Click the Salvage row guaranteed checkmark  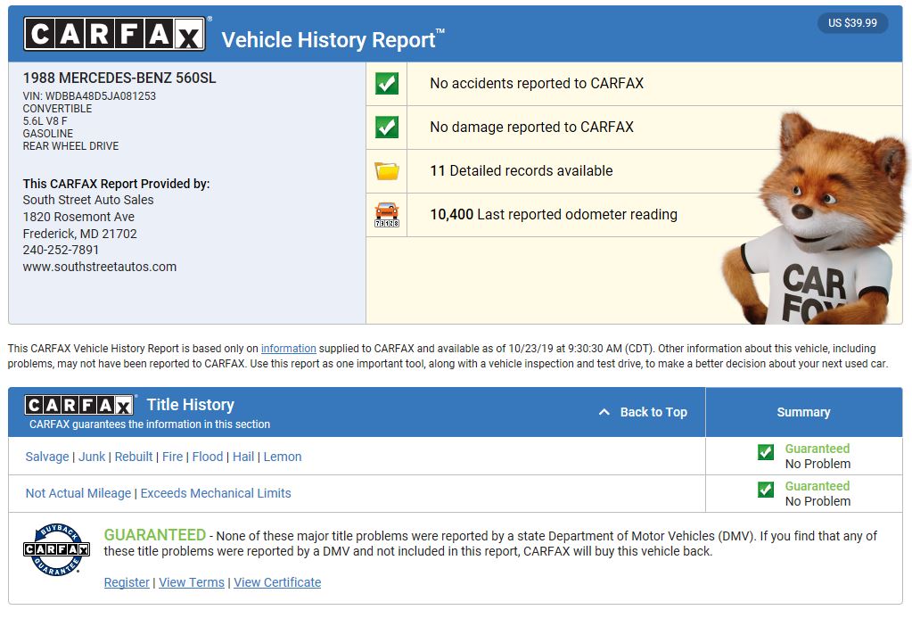coord(765,452)
